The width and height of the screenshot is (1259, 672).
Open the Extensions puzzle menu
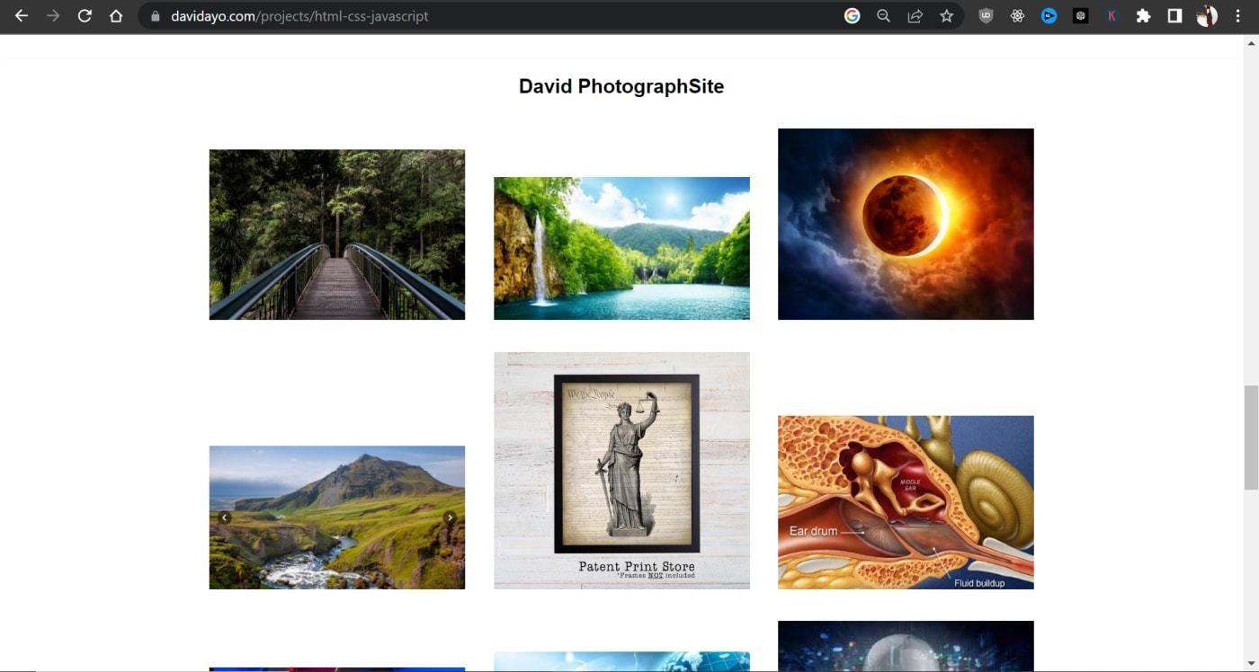tap(1144, 16)
